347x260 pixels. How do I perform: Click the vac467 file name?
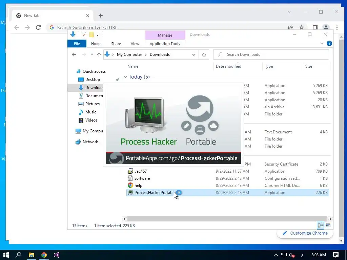pos(141,171)
